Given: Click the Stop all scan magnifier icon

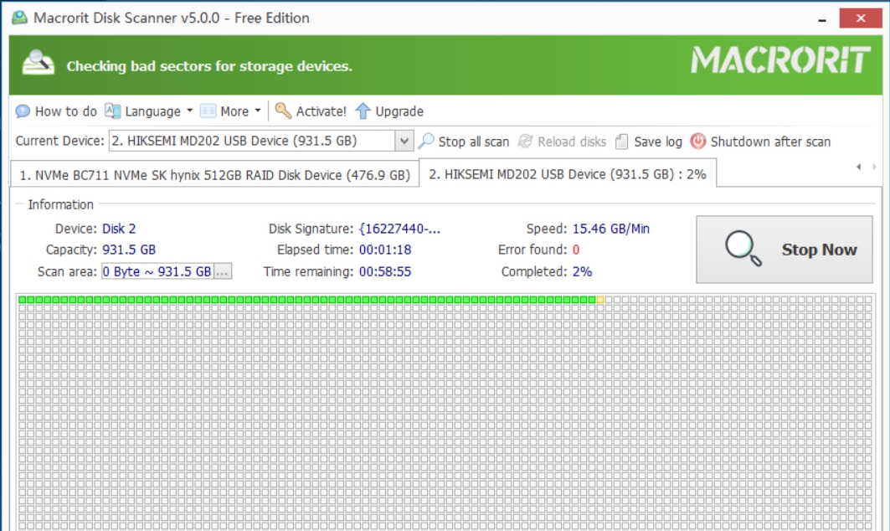Looking at the screenshot, I should pyautogui.click(x=427, y=142).
